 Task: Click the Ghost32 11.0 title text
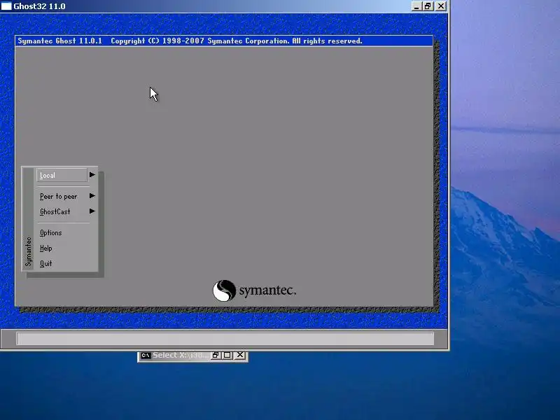pyautogui.click(x=39, y=6)
